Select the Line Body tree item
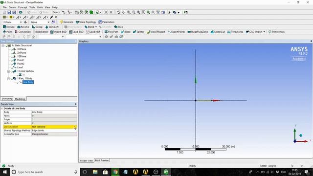Image resolution: width=313 pixels, height=176 pixels. point(28,82)
